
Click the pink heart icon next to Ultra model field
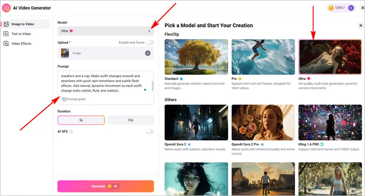71,31
